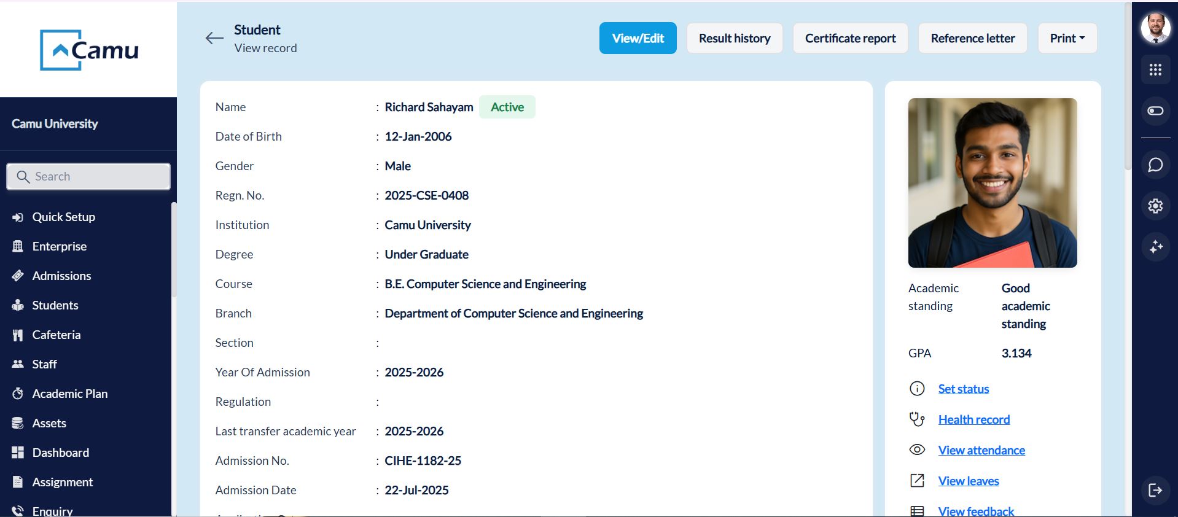
Task: Open Students in the sidebar
Action: click(55, 305)
